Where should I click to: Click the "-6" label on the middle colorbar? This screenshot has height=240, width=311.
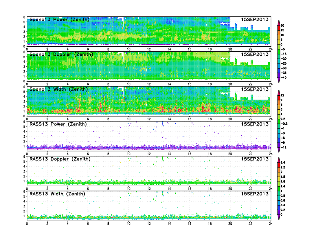[283, 138]
